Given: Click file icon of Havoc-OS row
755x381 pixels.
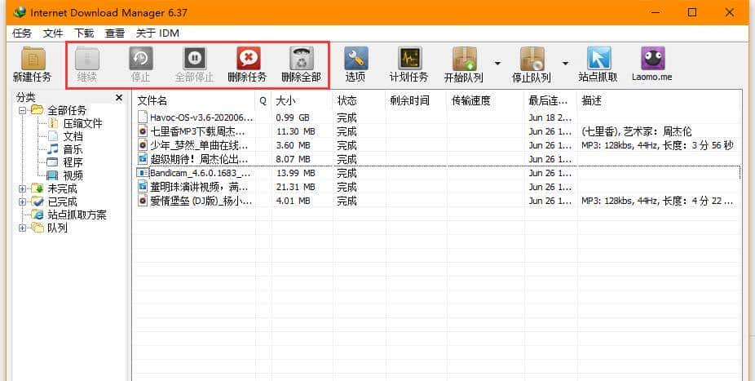Looking at the screenshot, I should tap(142, 117).
